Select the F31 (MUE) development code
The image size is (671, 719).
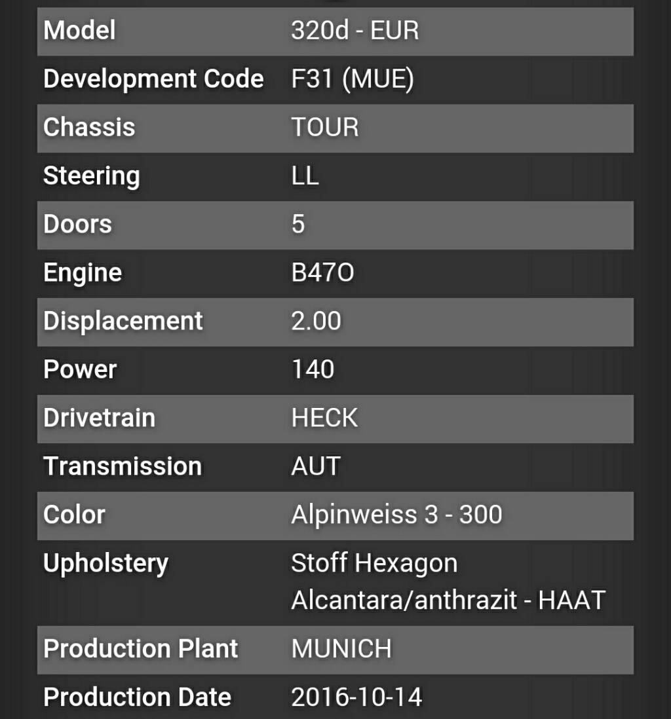click(x=353, y=79)
